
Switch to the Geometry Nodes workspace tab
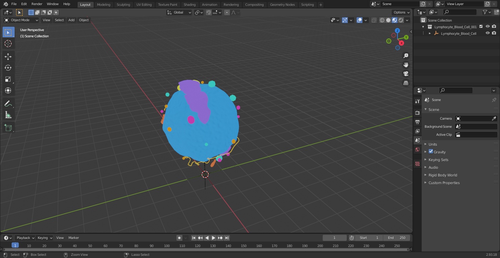(x=282, y=4)
